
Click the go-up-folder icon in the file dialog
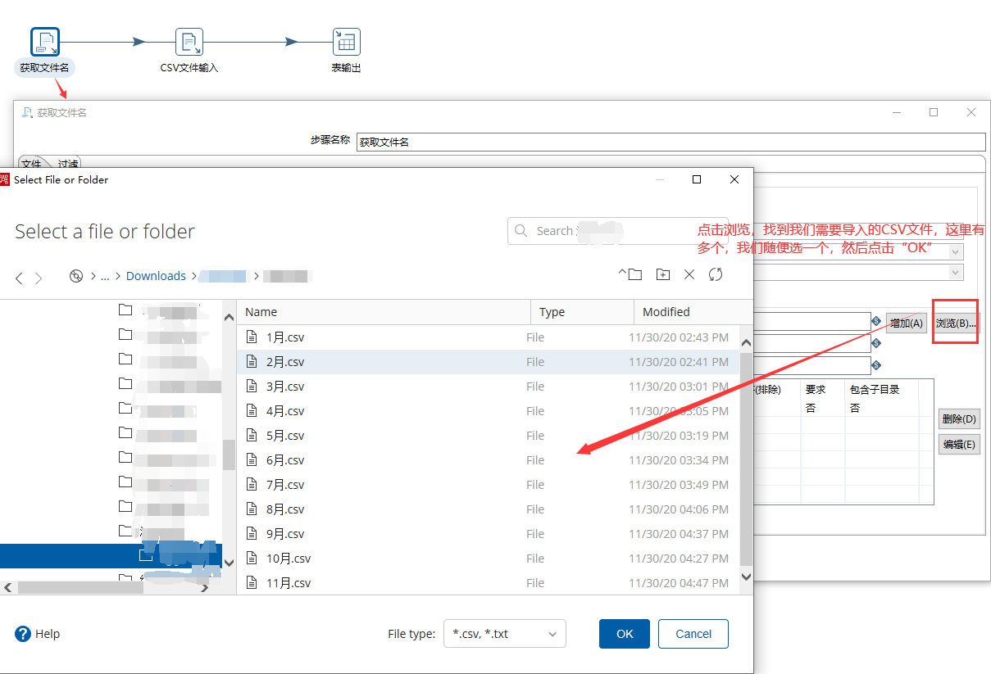click(x=631, y=274)
